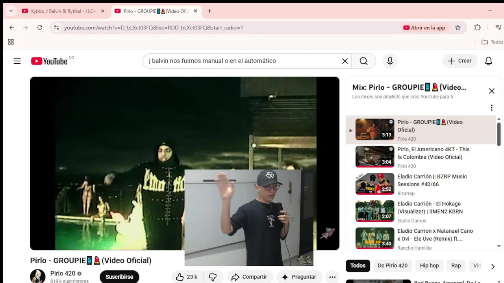Click the video title Pirlo - GROUPIE
The width and height of the screenshot is (504, 283).
[x=91, y=260]
